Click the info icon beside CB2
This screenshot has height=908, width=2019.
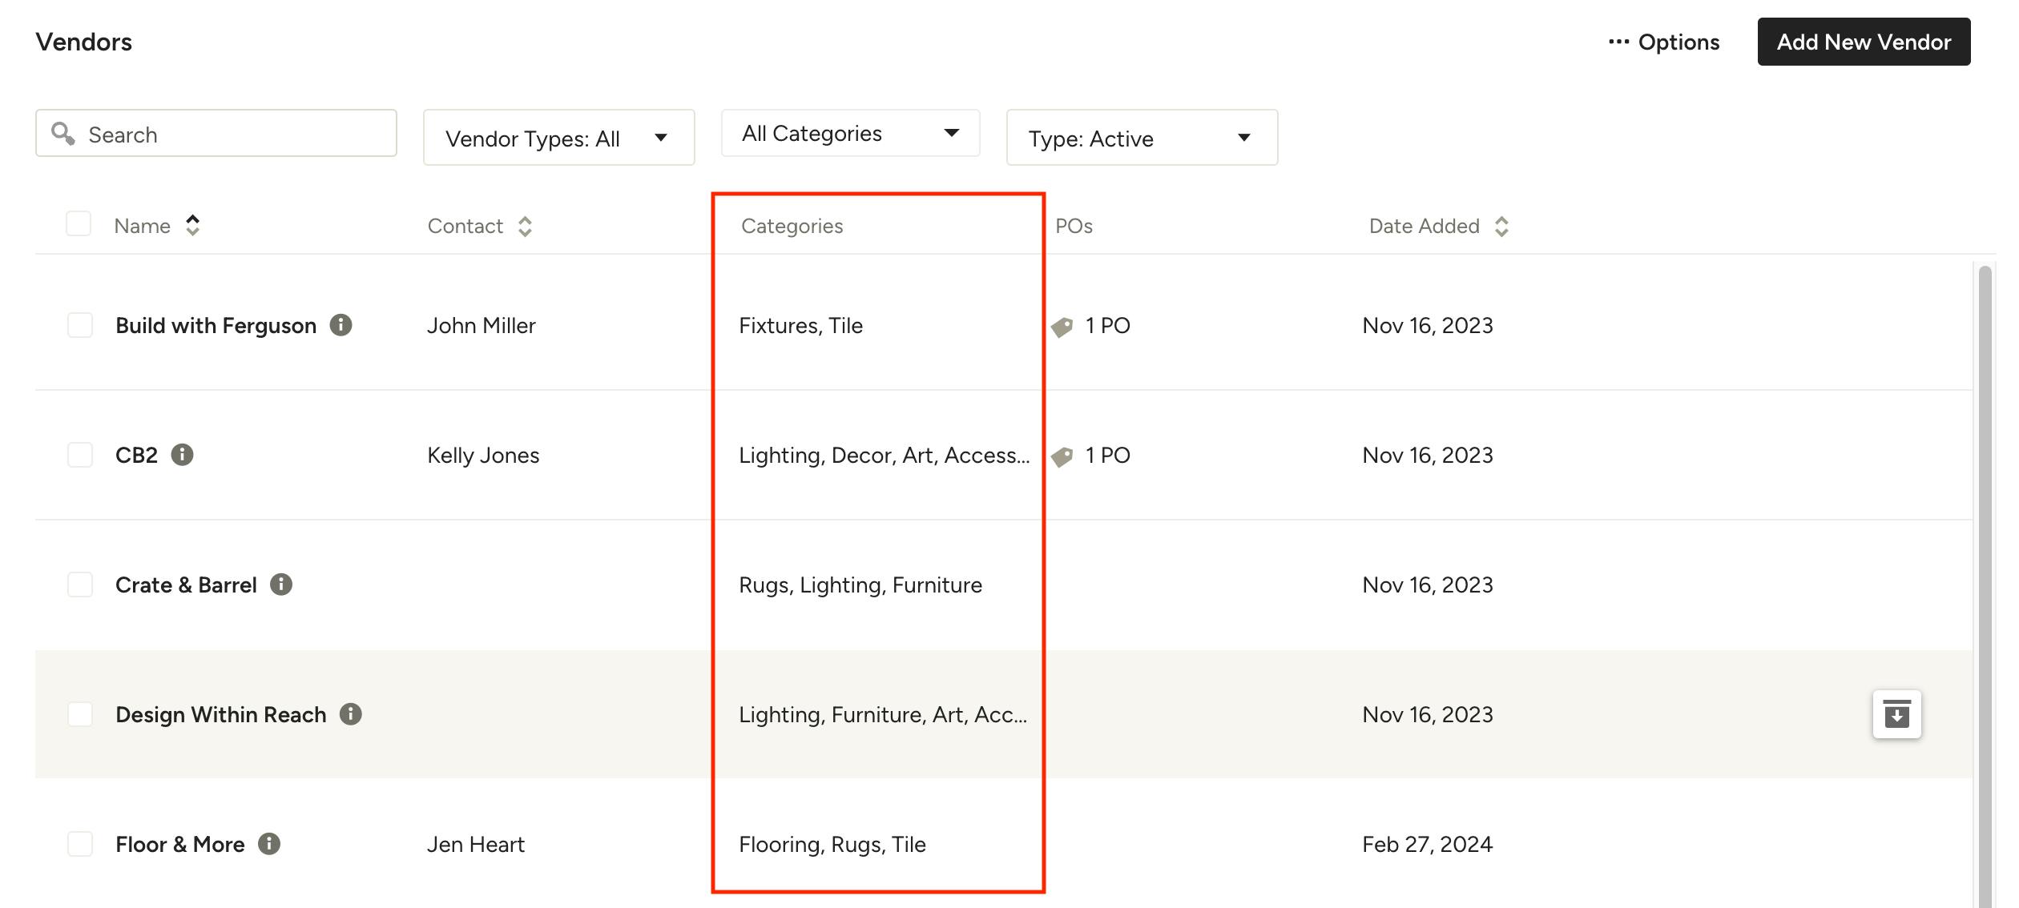[183, 455]
